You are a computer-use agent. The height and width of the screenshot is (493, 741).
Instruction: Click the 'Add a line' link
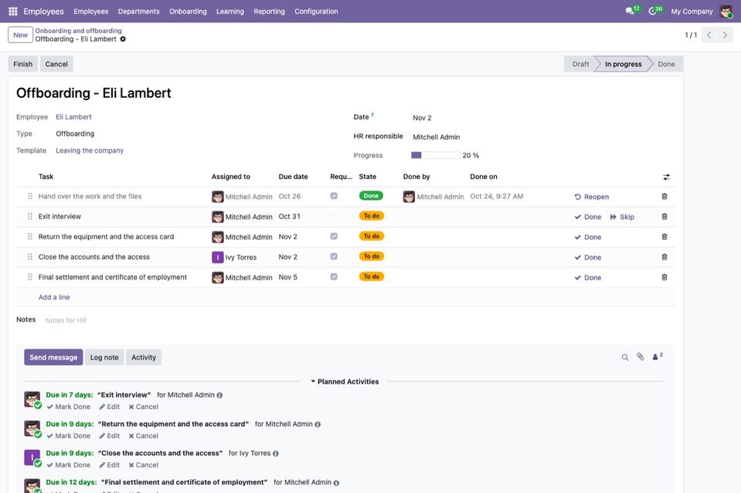coord(54,297)
